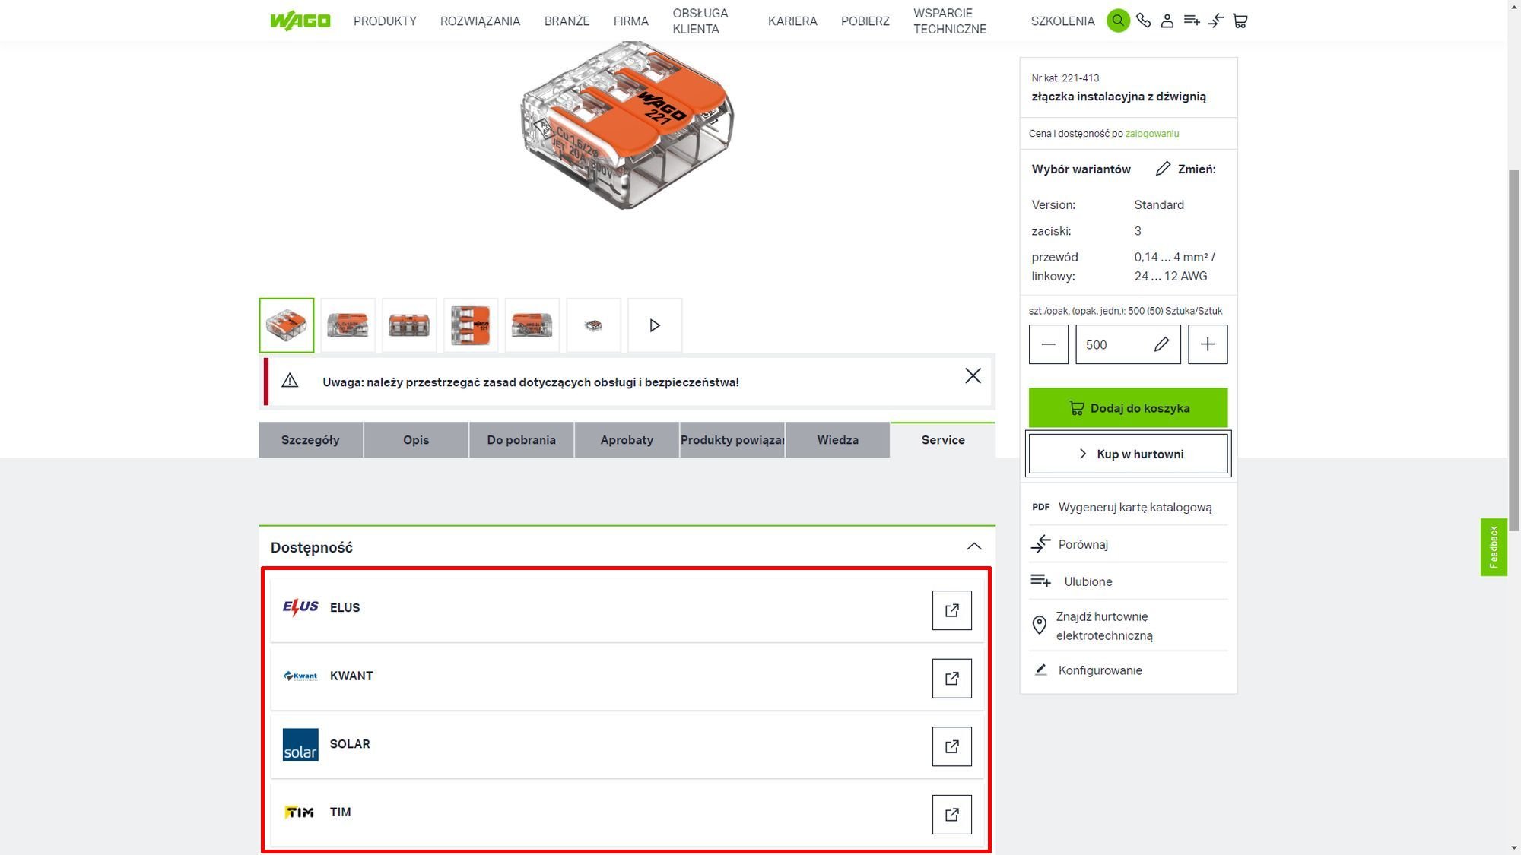Click Kup w hurtowni button

tap(1128, 454)
